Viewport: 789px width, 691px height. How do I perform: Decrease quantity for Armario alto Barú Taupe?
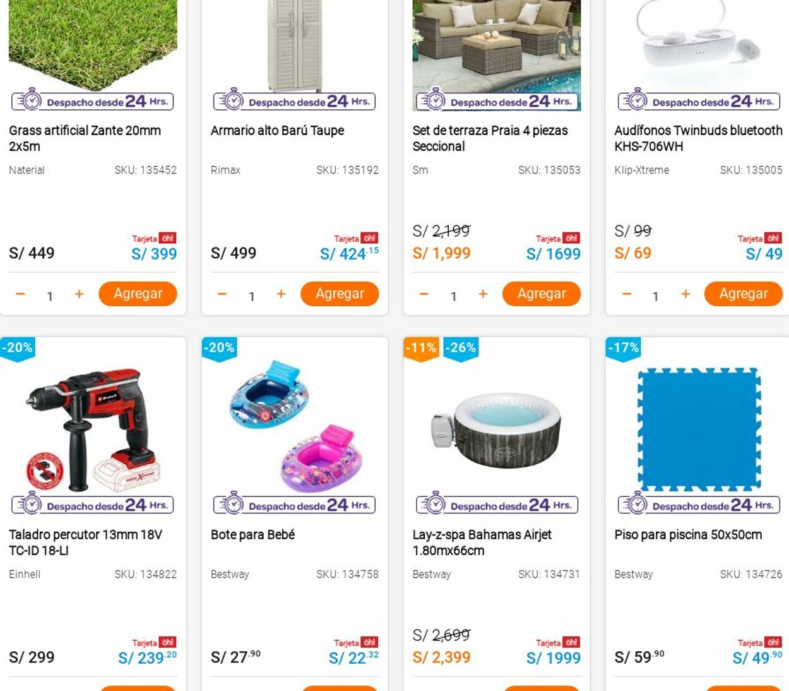(222, 294)
